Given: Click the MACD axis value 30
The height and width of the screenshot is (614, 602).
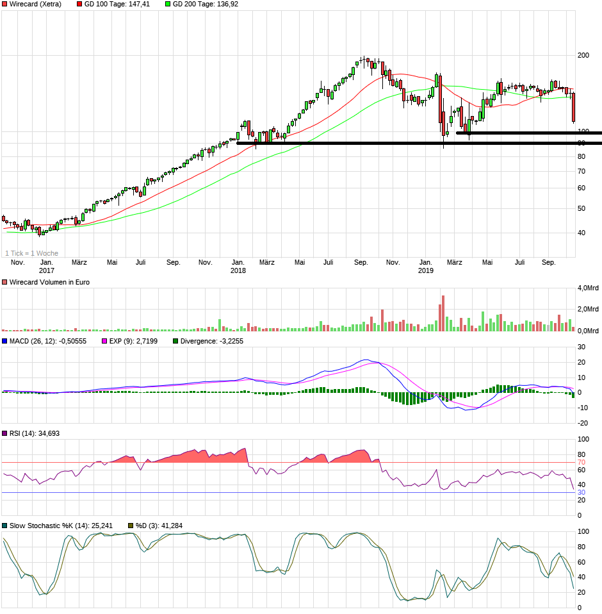Looking at the screenshot, I should pos(582,347).
